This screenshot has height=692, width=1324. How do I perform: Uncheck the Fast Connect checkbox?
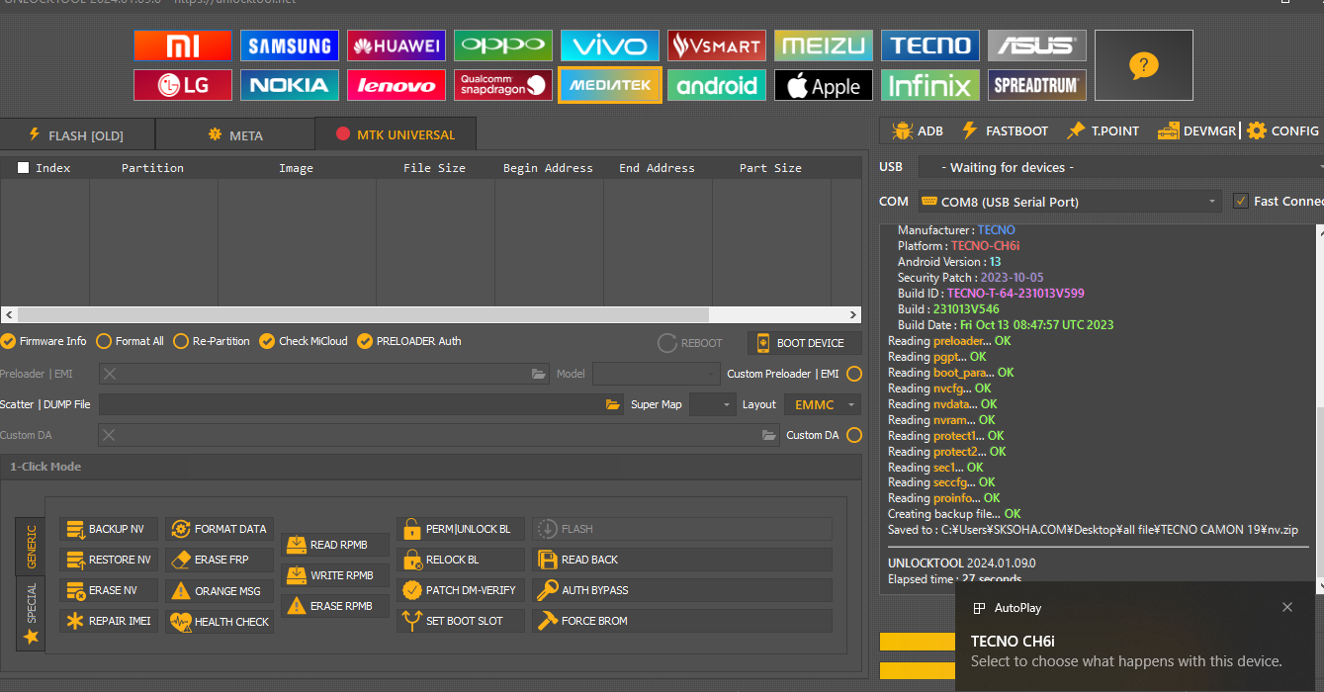pos(1241,201)
